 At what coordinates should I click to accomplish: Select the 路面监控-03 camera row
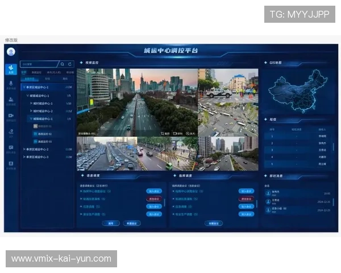click(x=52, y=142)
